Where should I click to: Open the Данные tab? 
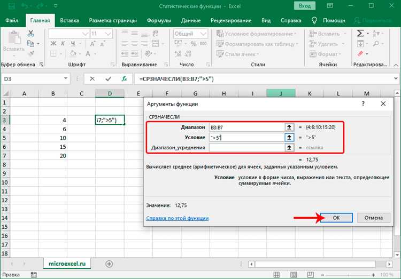191,20
